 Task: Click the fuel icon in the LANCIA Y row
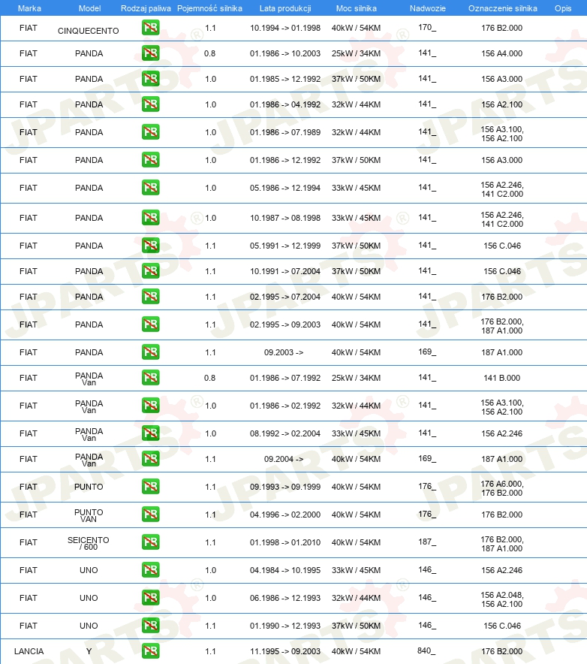[x=151, y=651]
